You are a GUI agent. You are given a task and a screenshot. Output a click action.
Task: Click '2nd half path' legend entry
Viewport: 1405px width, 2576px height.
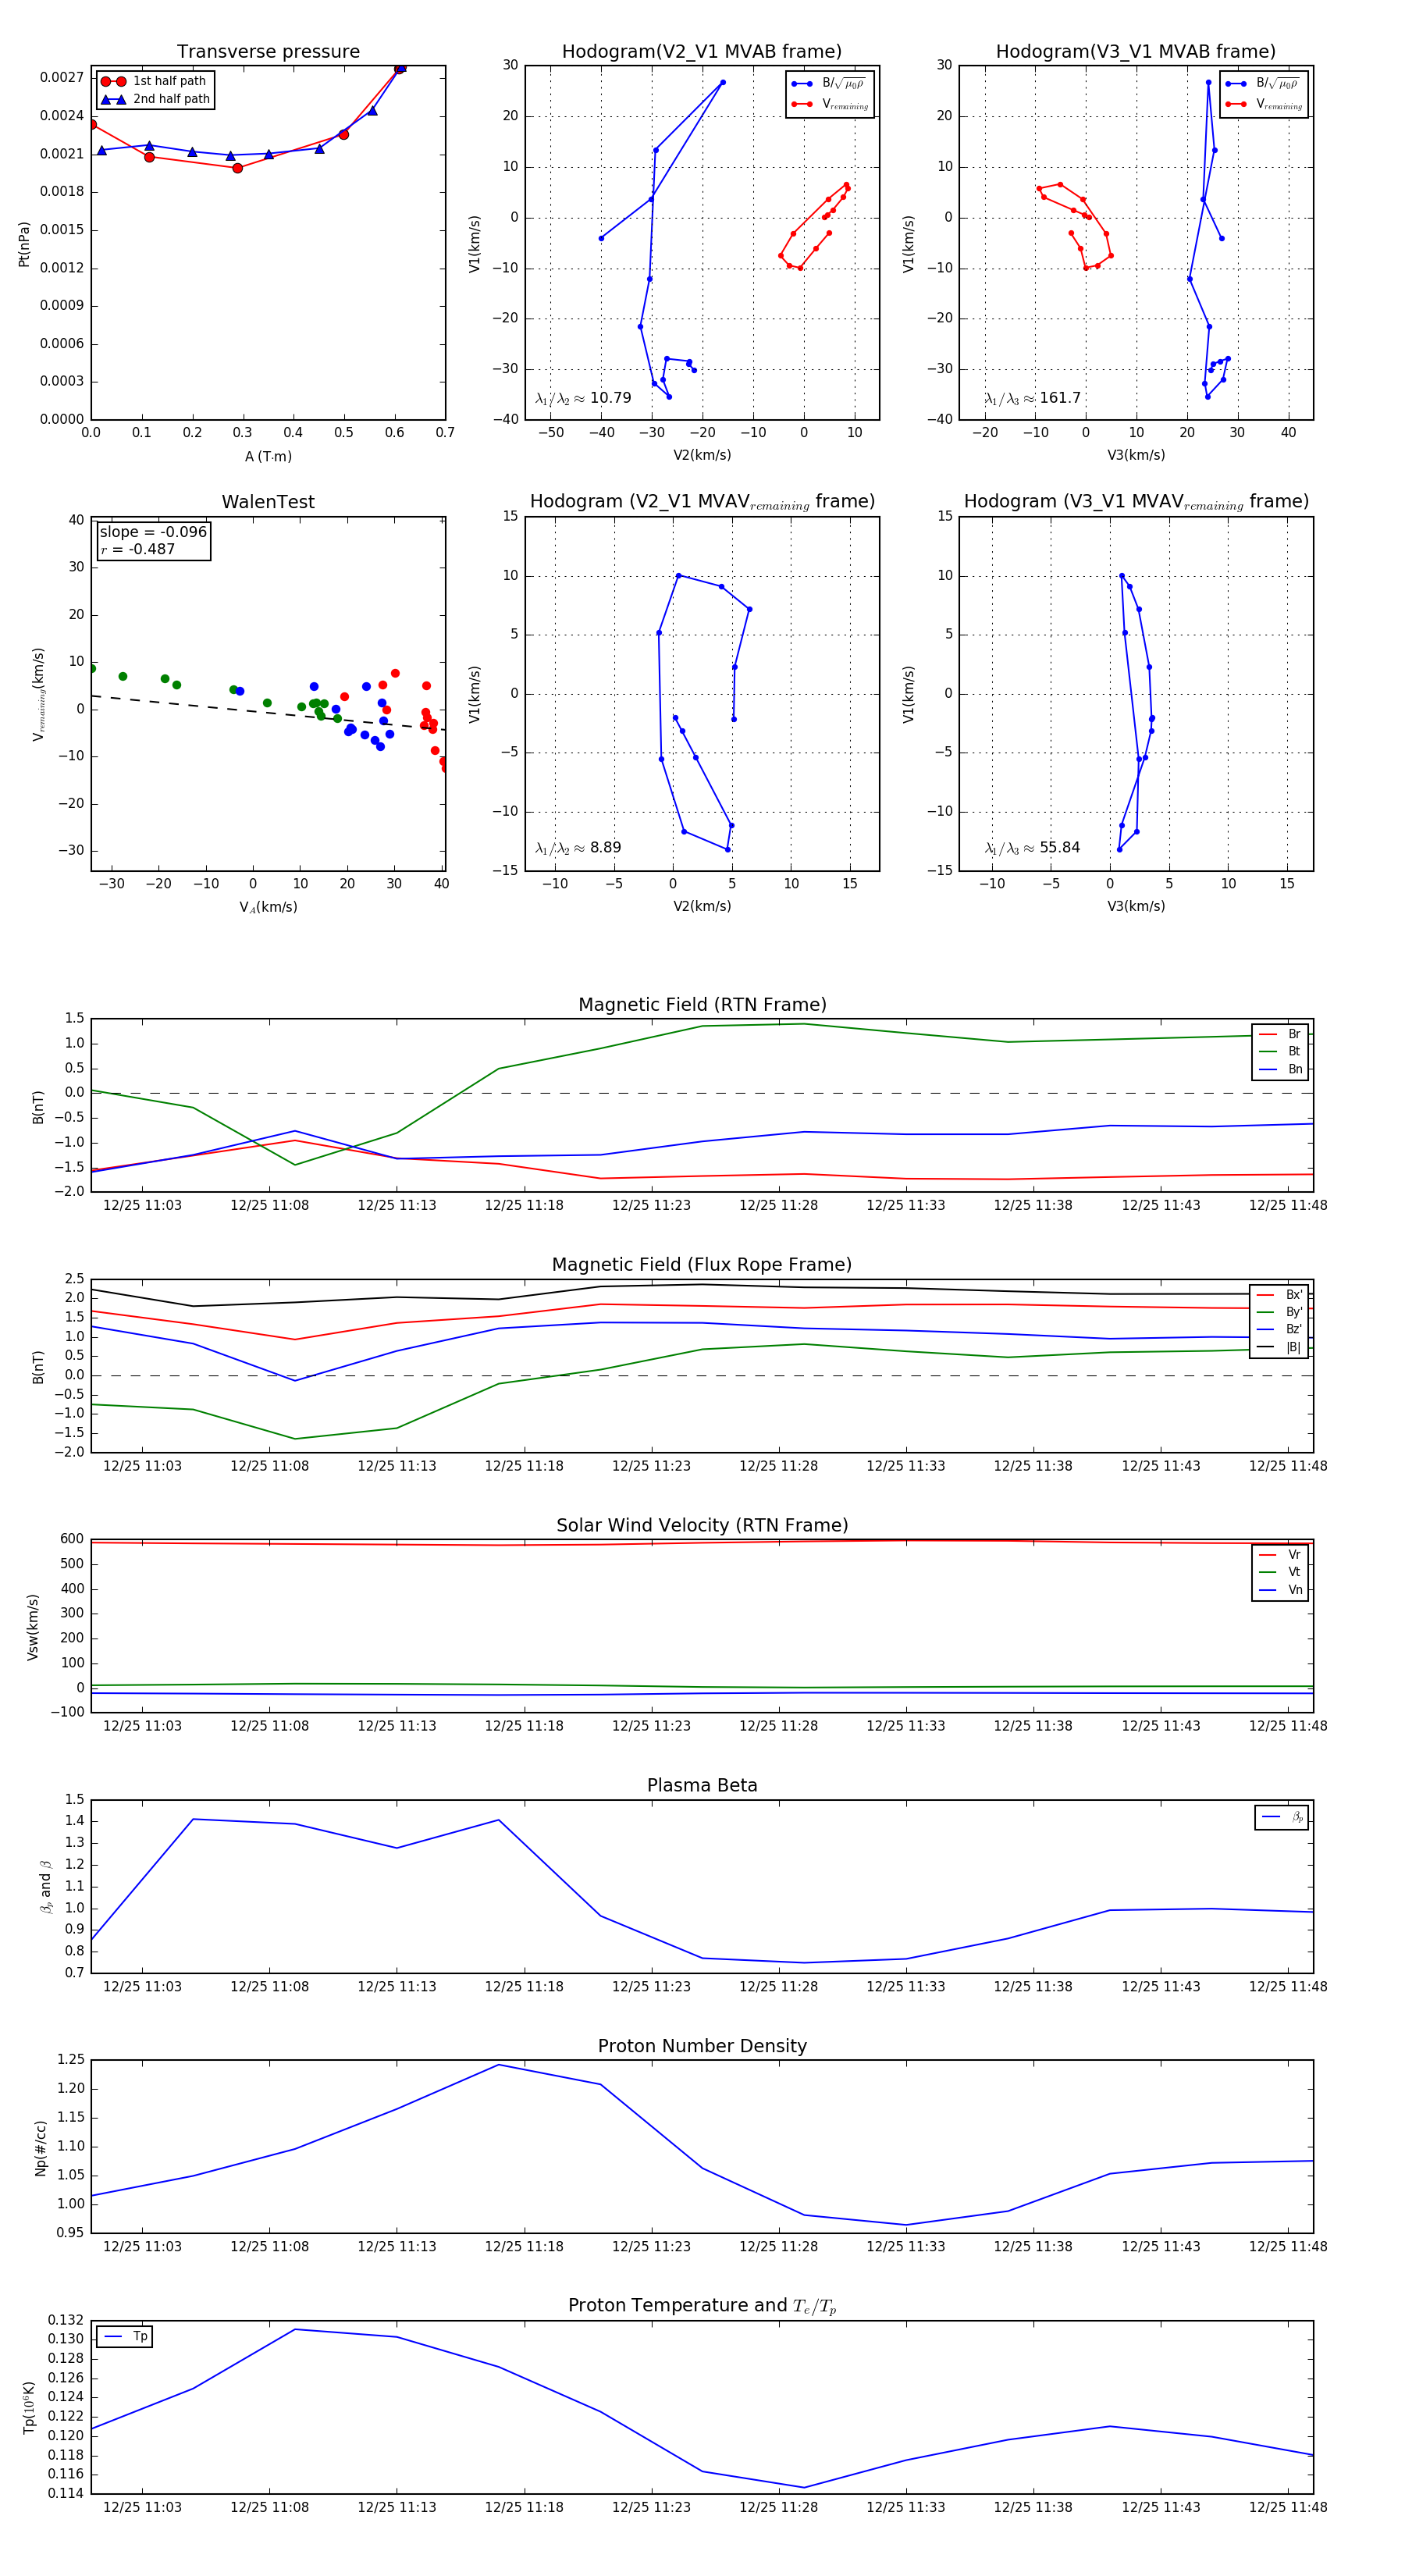(155, 99)
